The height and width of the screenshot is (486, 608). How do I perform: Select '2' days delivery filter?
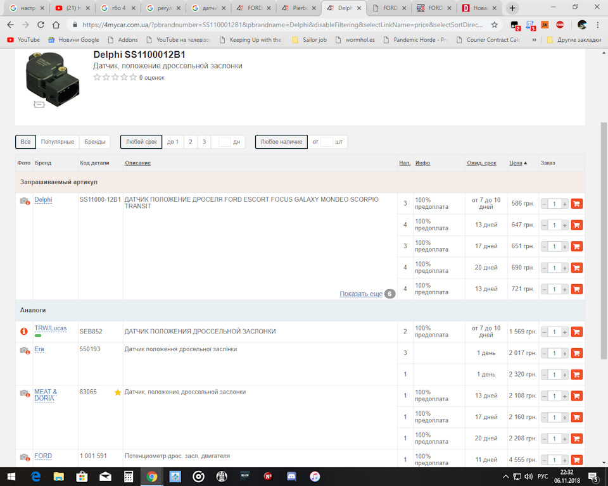[x=191, y=142]
